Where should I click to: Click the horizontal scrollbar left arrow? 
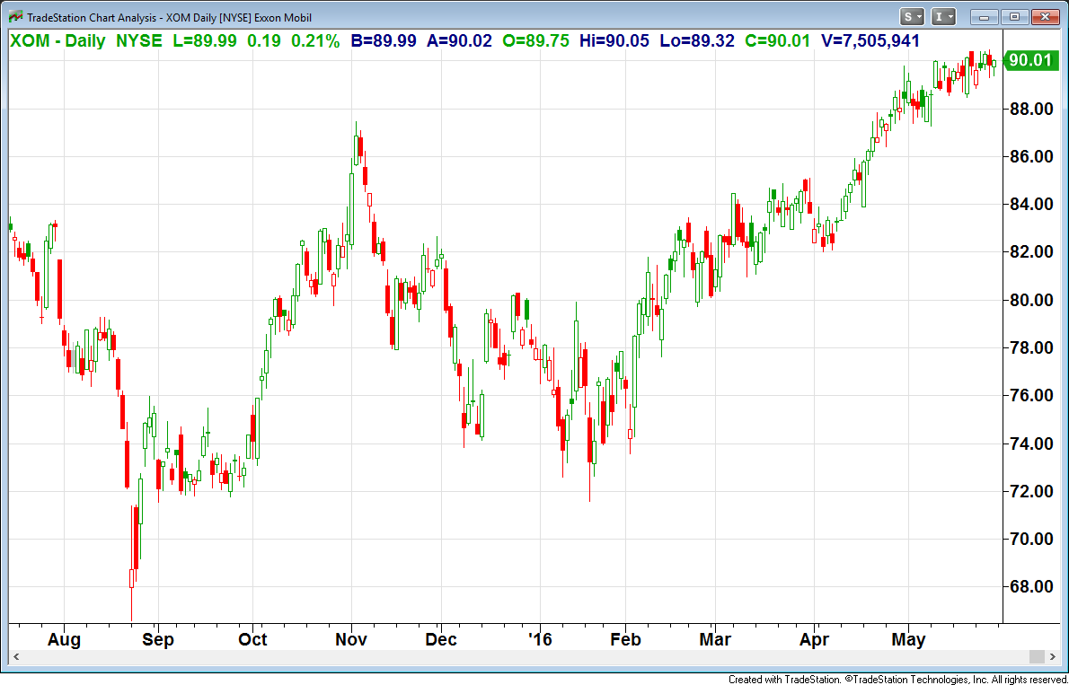click(16, 657)
